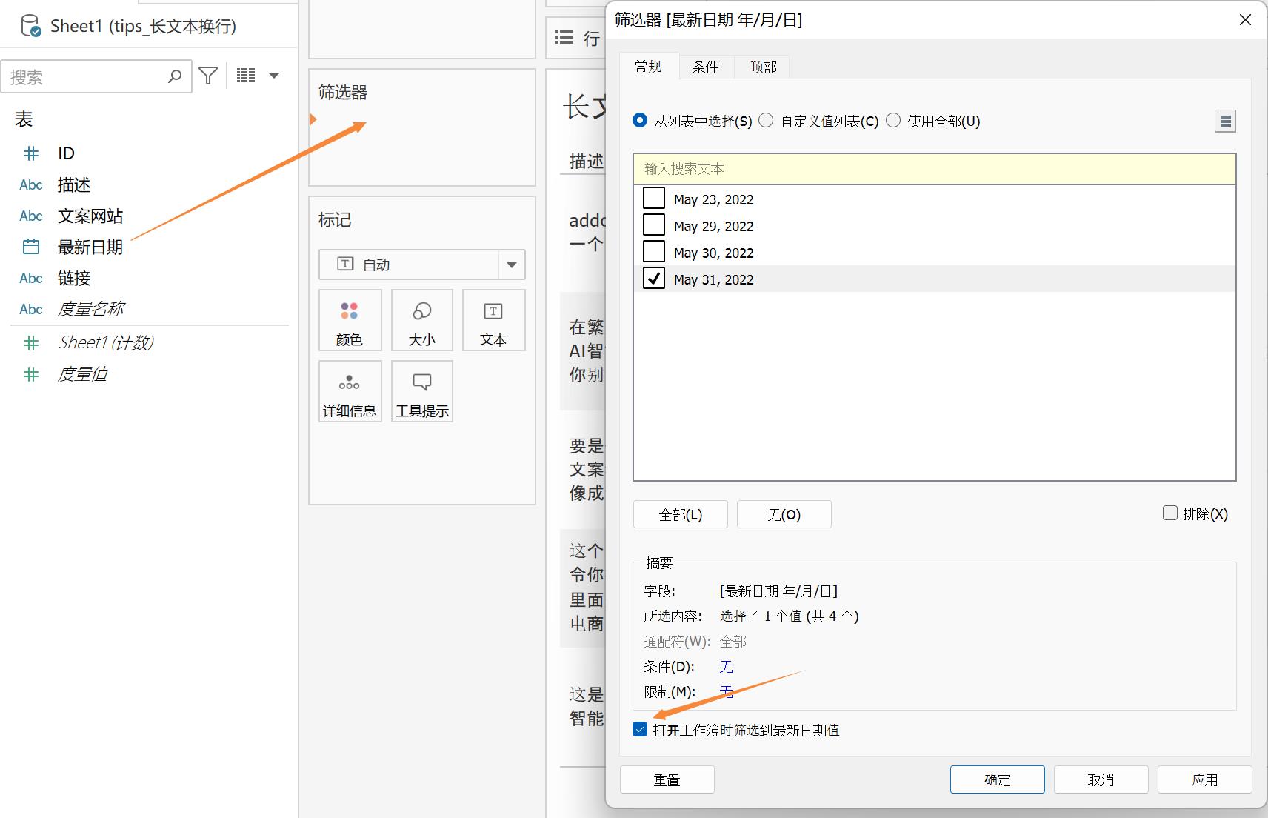Click the Abc icon beside 文案网站 field
The image size is (1268, 818).
[x=31, y=216]
